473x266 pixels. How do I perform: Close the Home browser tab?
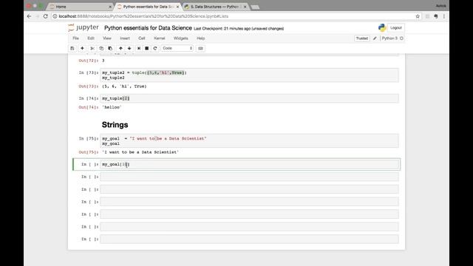coord(110,7)
